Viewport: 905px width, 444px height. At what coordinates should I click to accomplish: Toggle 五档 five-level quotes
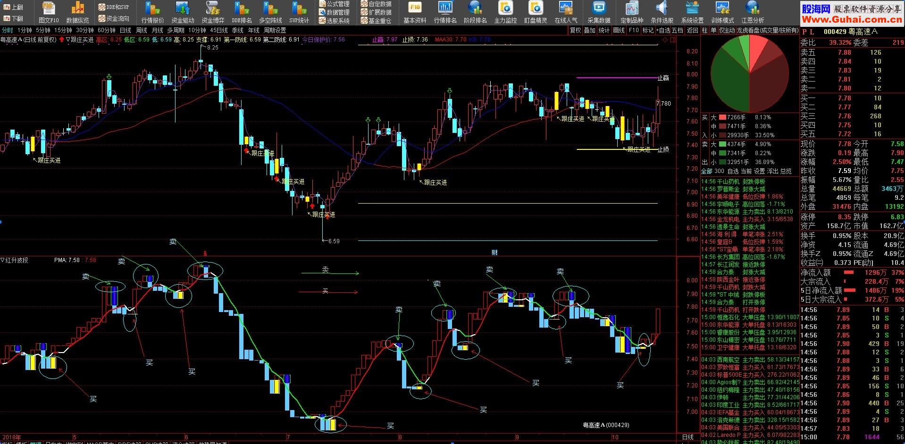[677, 30]
